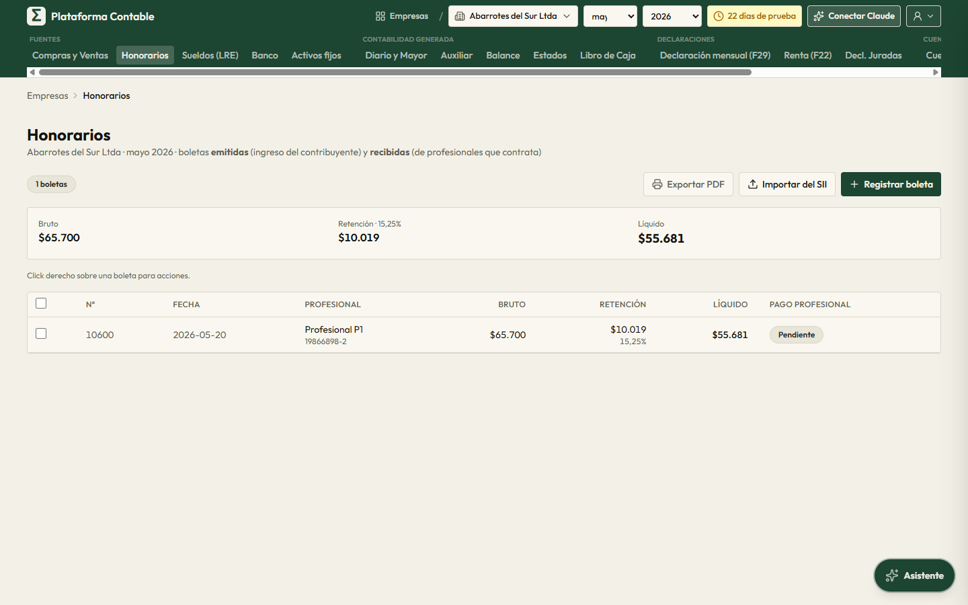Click the sparkle icon on Conectar Claude
968x605 pixels.
pos(819,16)
